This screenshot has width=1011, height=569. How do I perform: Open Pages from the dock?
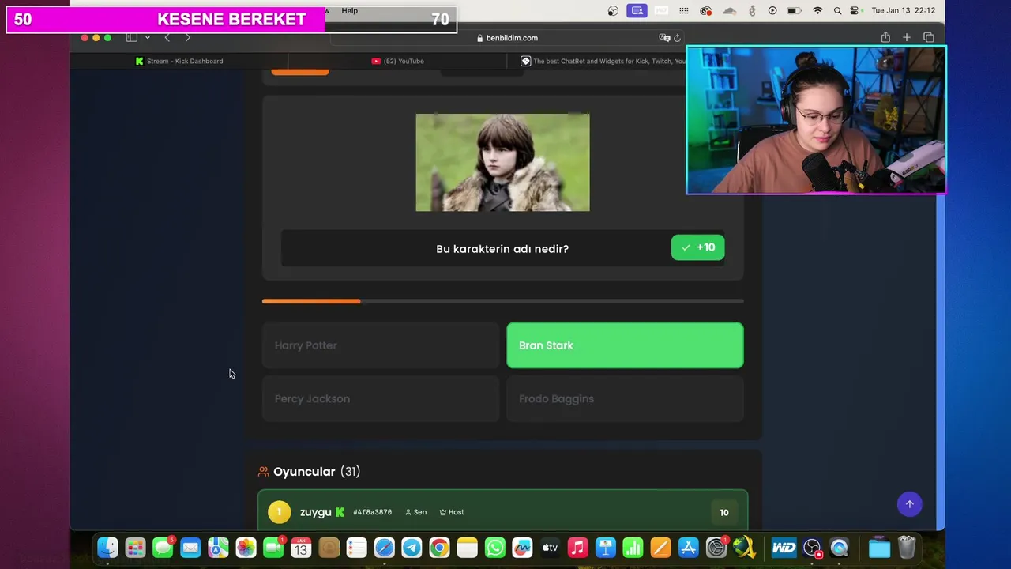pos(660,548)
